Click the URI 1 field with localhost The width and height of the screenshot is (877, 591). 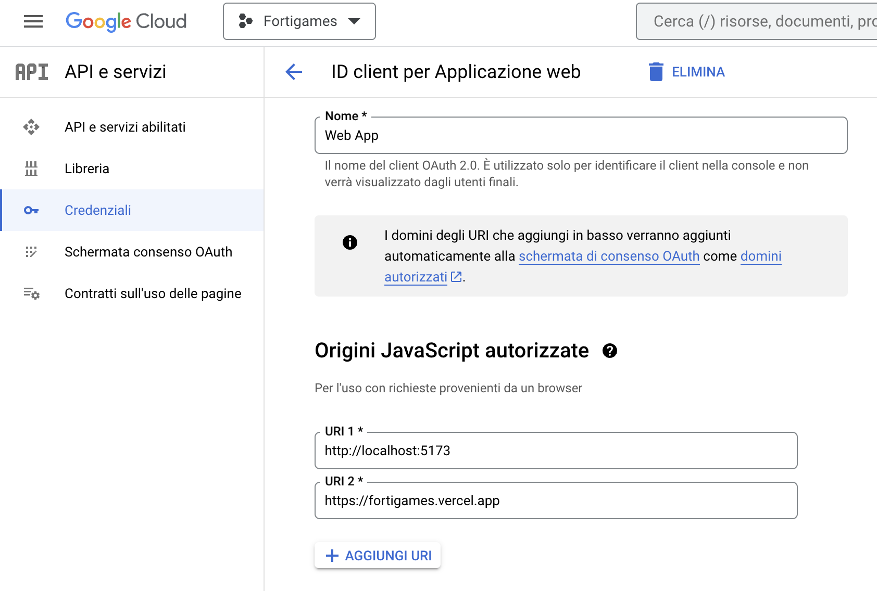coord(556,451)
